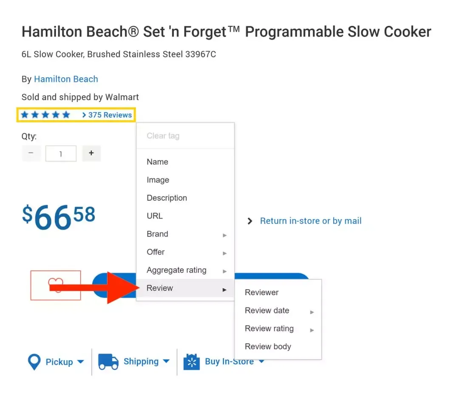Click the Pickup location pin icon
The image size is (459, 394).
tap(34, 362)
